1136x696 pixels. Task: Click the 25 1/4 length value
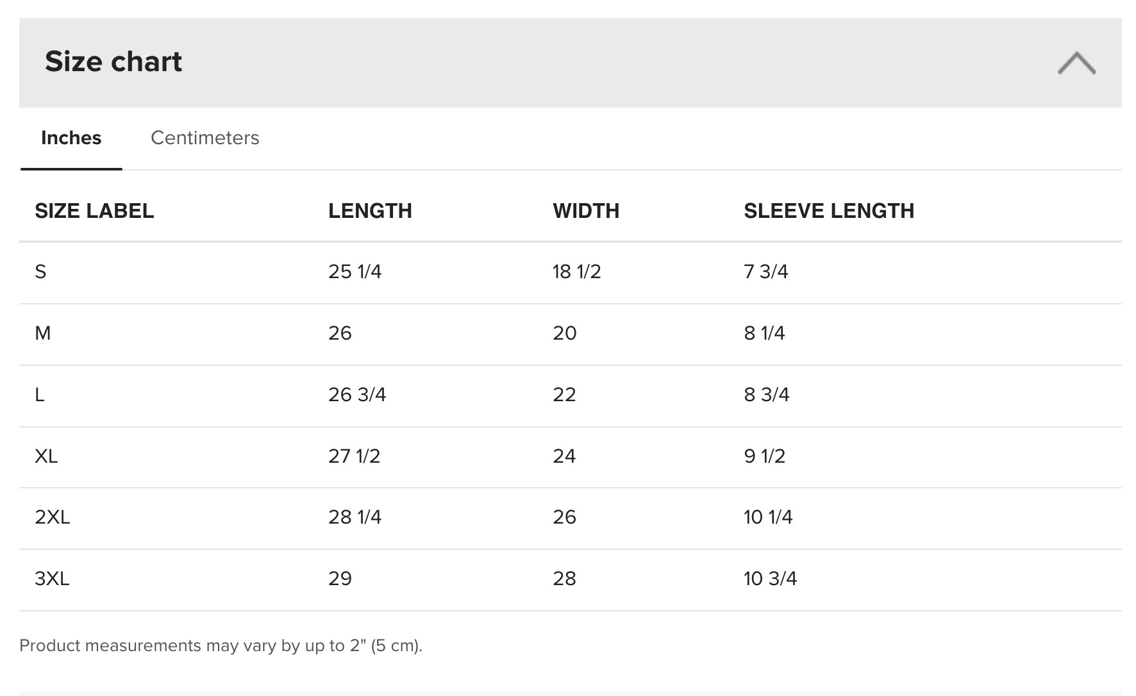[355, 272]
